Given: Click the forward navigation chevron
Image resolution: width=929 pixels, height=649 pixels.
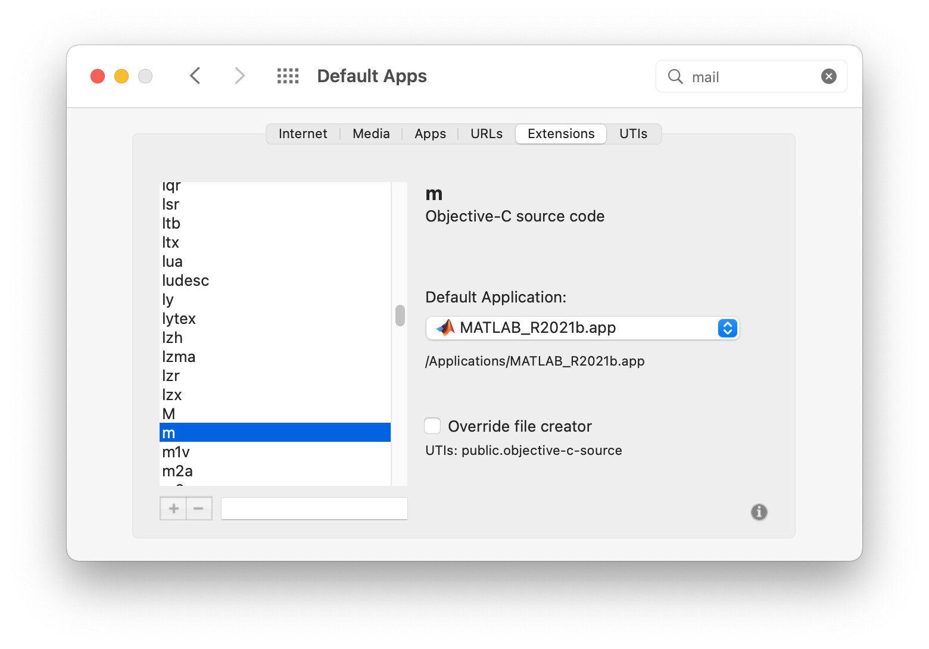Looking at the screenshot, I should pos(239,76).
